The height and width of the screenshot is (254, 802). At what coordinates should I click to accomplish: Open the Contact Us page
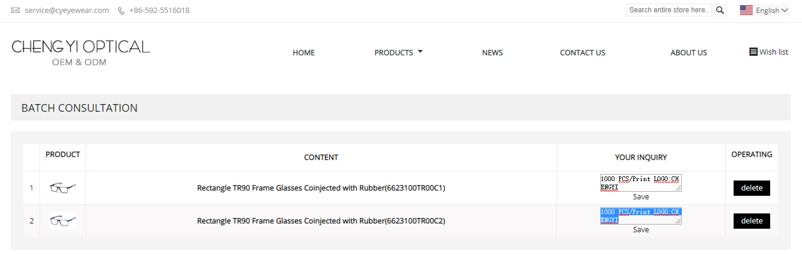583,53
